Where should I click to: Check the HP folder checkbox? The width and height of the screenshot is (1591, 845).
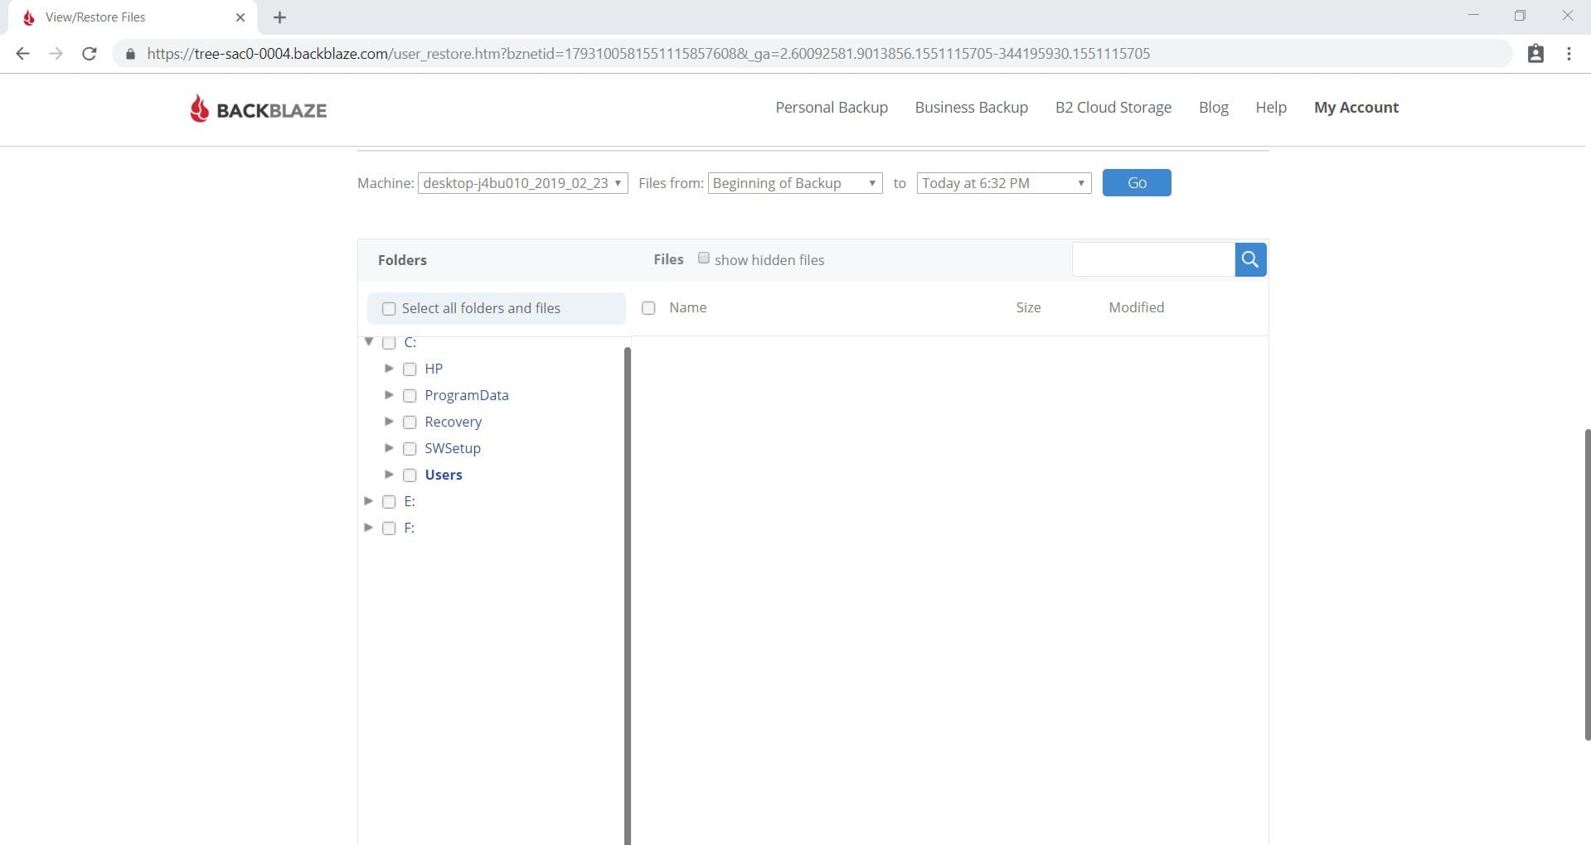click(410, 369)
